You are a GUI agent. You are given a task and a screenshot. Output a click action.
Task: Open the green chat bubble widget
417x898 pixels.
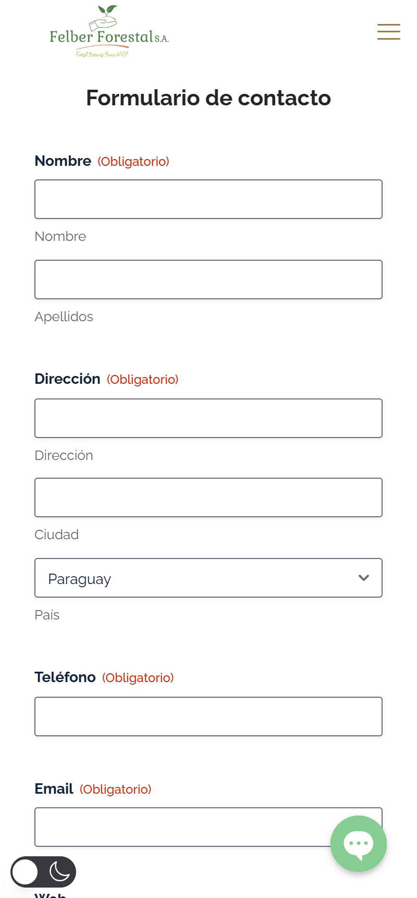(359, 843)
